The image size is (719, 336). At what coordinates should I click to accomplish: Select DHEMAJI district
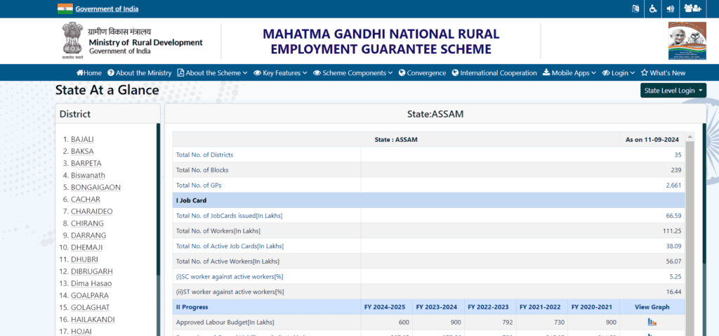coord(87,247)
